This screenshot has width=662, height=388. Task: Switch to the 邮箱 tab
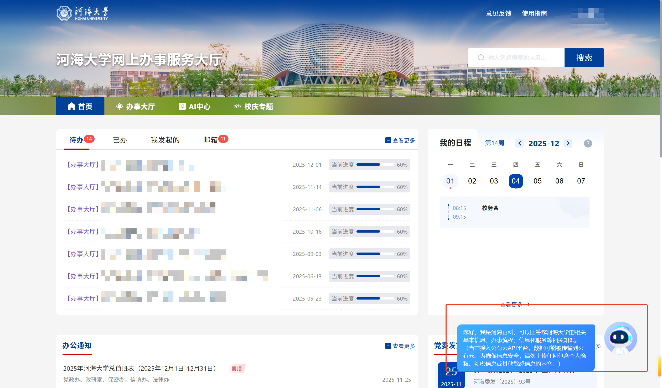[211, 140]
